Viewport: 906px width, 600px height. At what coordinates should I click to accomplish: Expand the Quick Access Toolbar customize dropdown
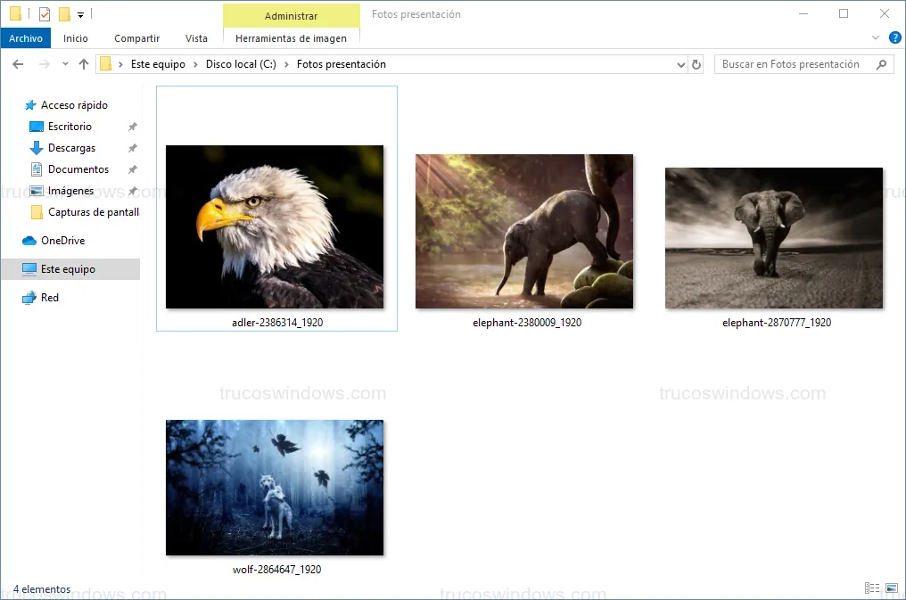coord(80,14)
